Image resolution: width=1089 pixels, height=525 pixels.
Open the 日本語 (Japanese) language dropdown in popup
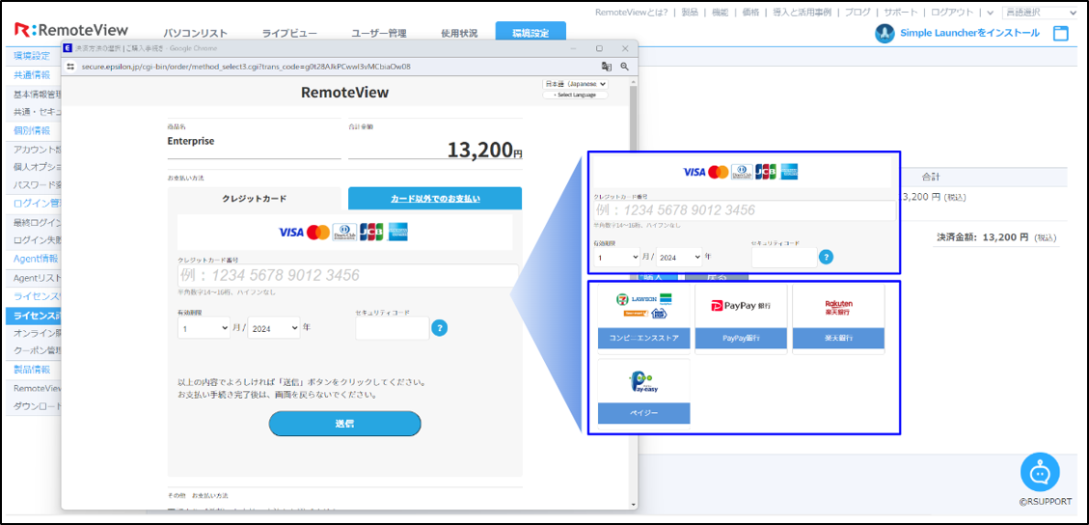coord(576,83)
